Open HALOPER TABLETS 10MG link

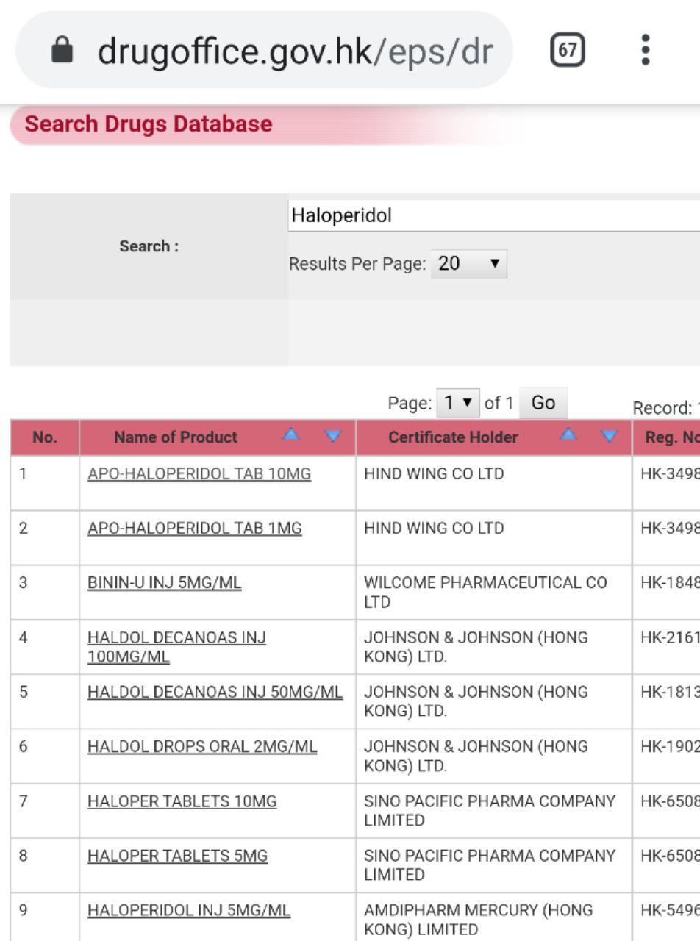(x=182, y=801)
